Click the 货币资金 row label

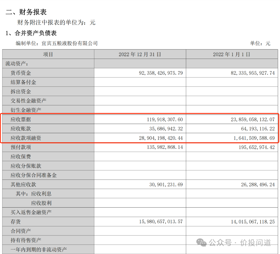(x=21, y=73)
